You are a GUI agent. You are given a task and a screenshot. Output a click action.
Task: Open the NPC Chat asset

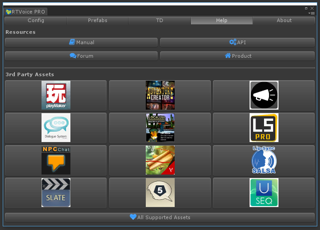pyautogui.click(x=56, y=160)
